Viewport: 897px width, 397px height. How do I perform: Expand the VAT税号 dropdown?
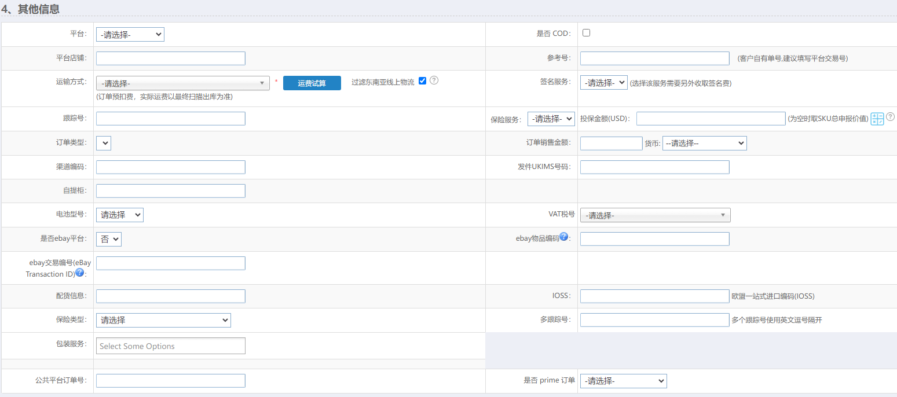click(655, 215)
